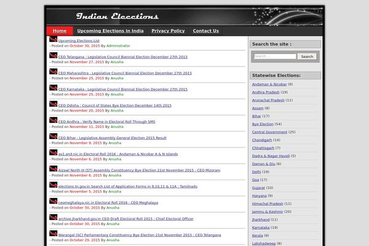Screen dimensions: 369x246
Task: Open archive.jharkhand.gov.in Draft Electoral Roll post
Action: (x=125, y=219)
